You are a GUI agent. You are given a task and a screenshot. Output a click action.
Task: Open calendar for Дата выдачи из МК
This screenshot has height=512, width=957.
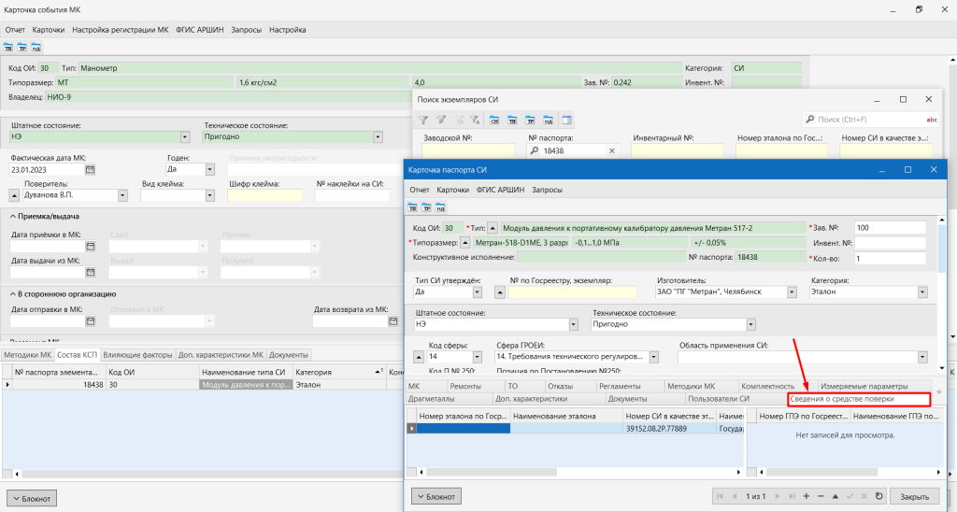(90, 272)
